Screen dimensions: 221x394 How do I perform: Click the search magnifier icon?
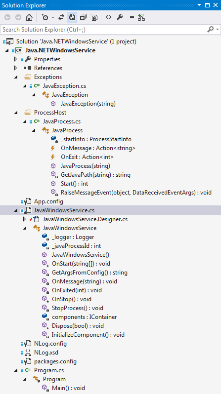tap(211, 30)
